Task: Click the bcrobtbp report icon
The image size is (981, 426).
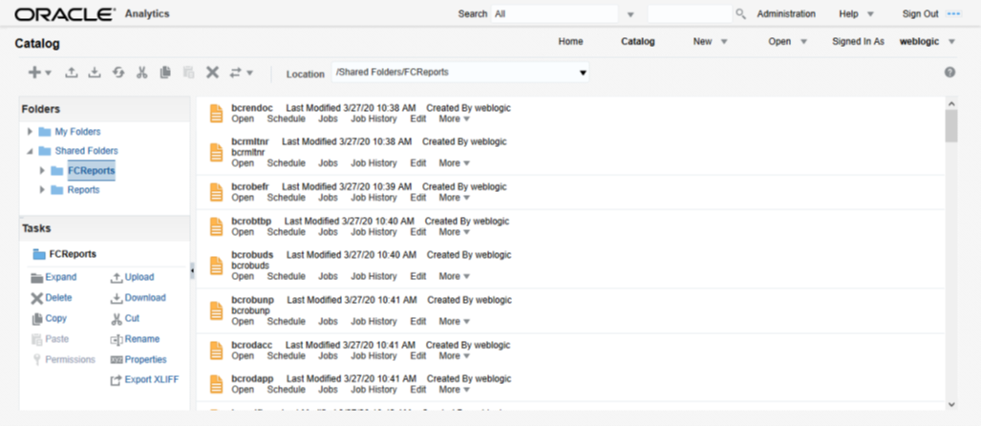Action: [x=216, y=226]
